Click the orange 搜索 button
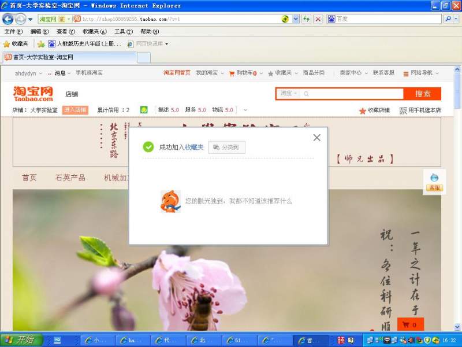462x347 pixels. coord(423,94)
